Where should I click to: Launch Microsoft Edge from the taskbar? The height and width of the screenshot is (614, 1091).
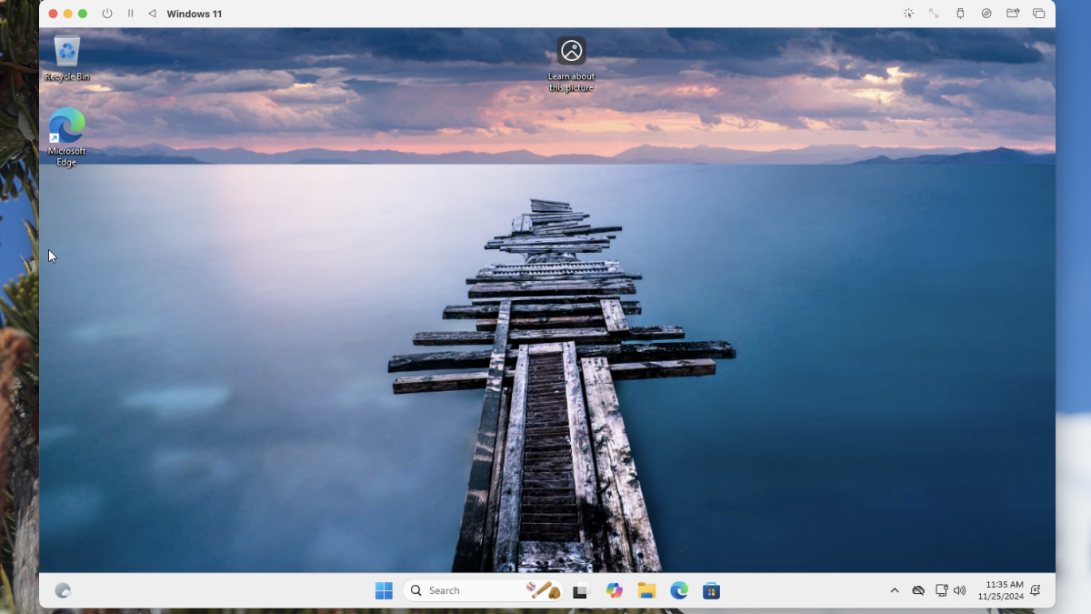tap(679, 590)
